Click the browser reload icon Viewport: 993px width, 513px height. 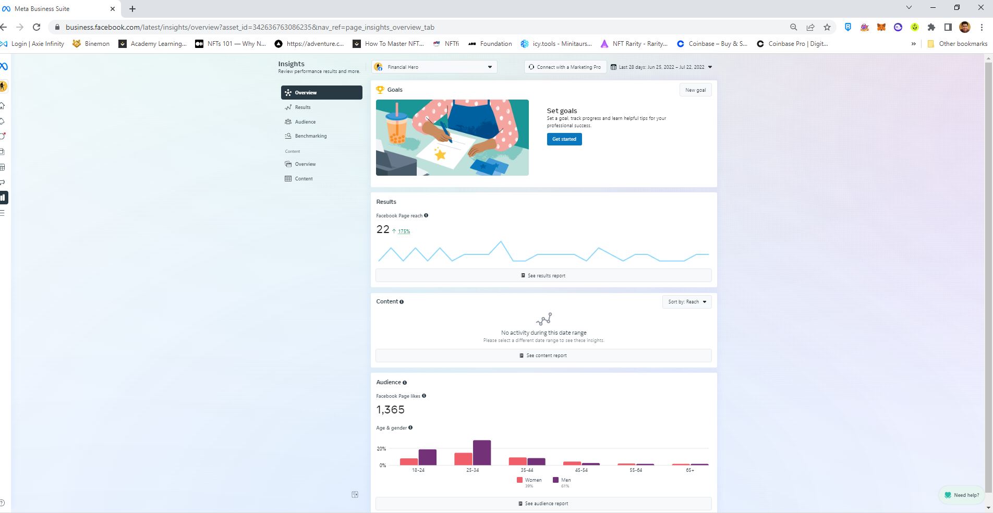coord(37,27)
